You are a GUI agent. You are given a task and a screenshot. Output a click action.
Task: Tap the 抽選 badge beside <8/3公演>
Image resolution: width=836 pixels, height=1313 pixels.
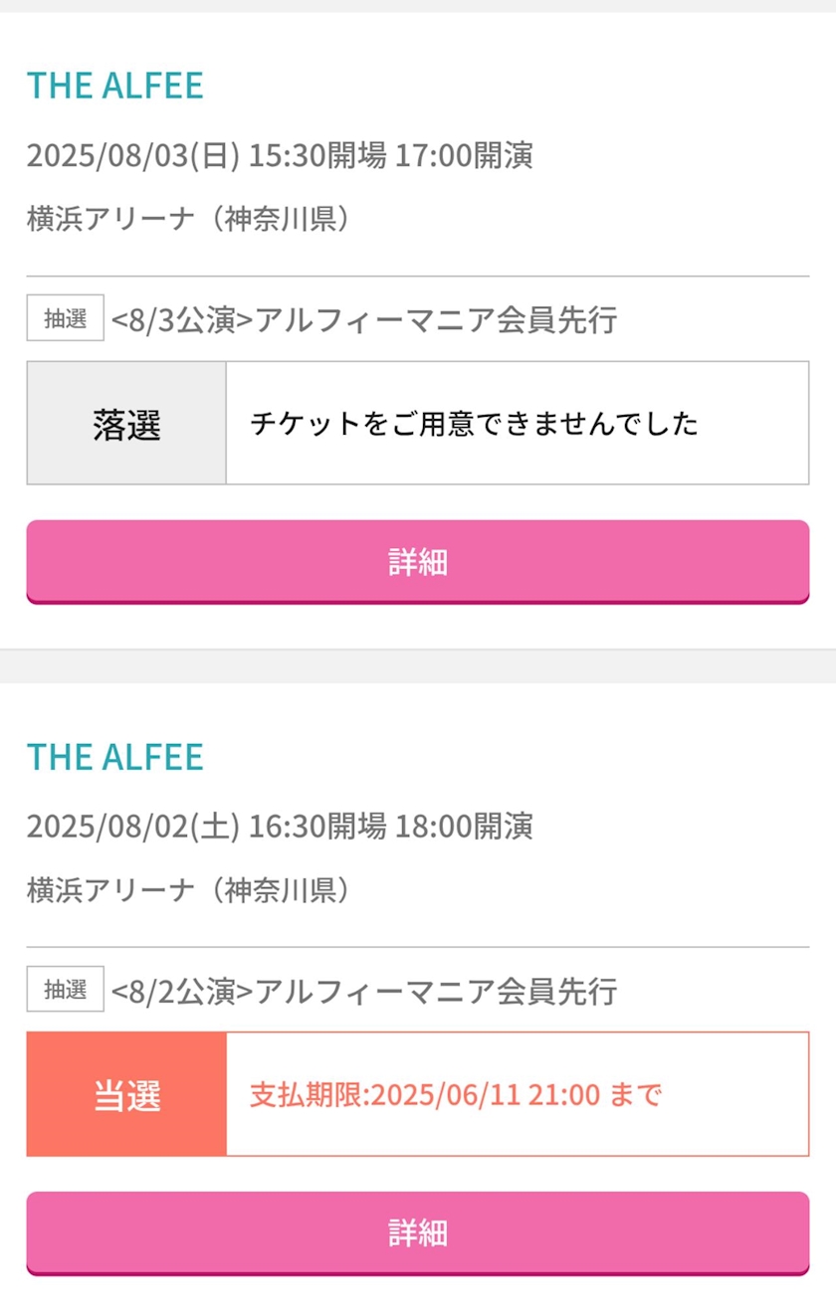point(66,319)
